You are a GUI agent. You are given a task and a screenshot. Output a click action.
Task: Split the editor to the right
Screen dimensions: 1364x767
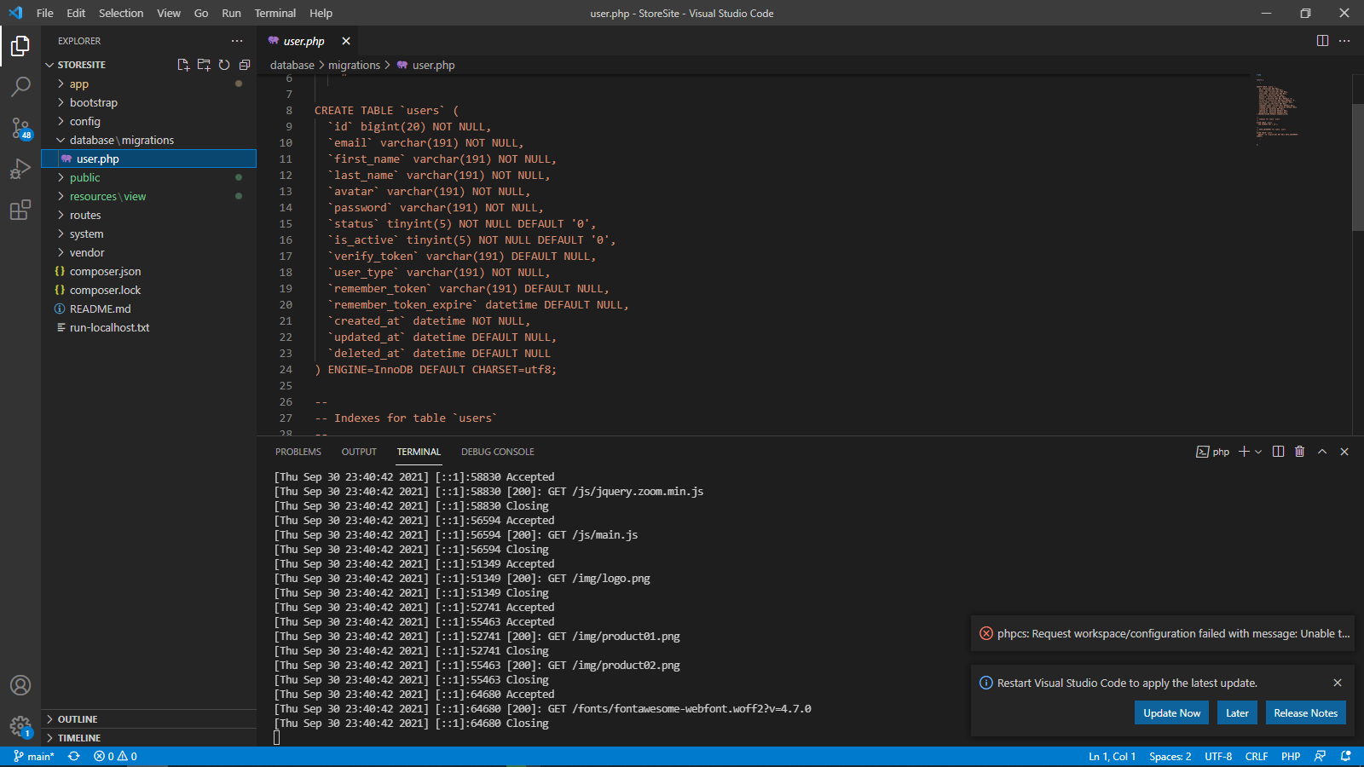point(1322,41)
